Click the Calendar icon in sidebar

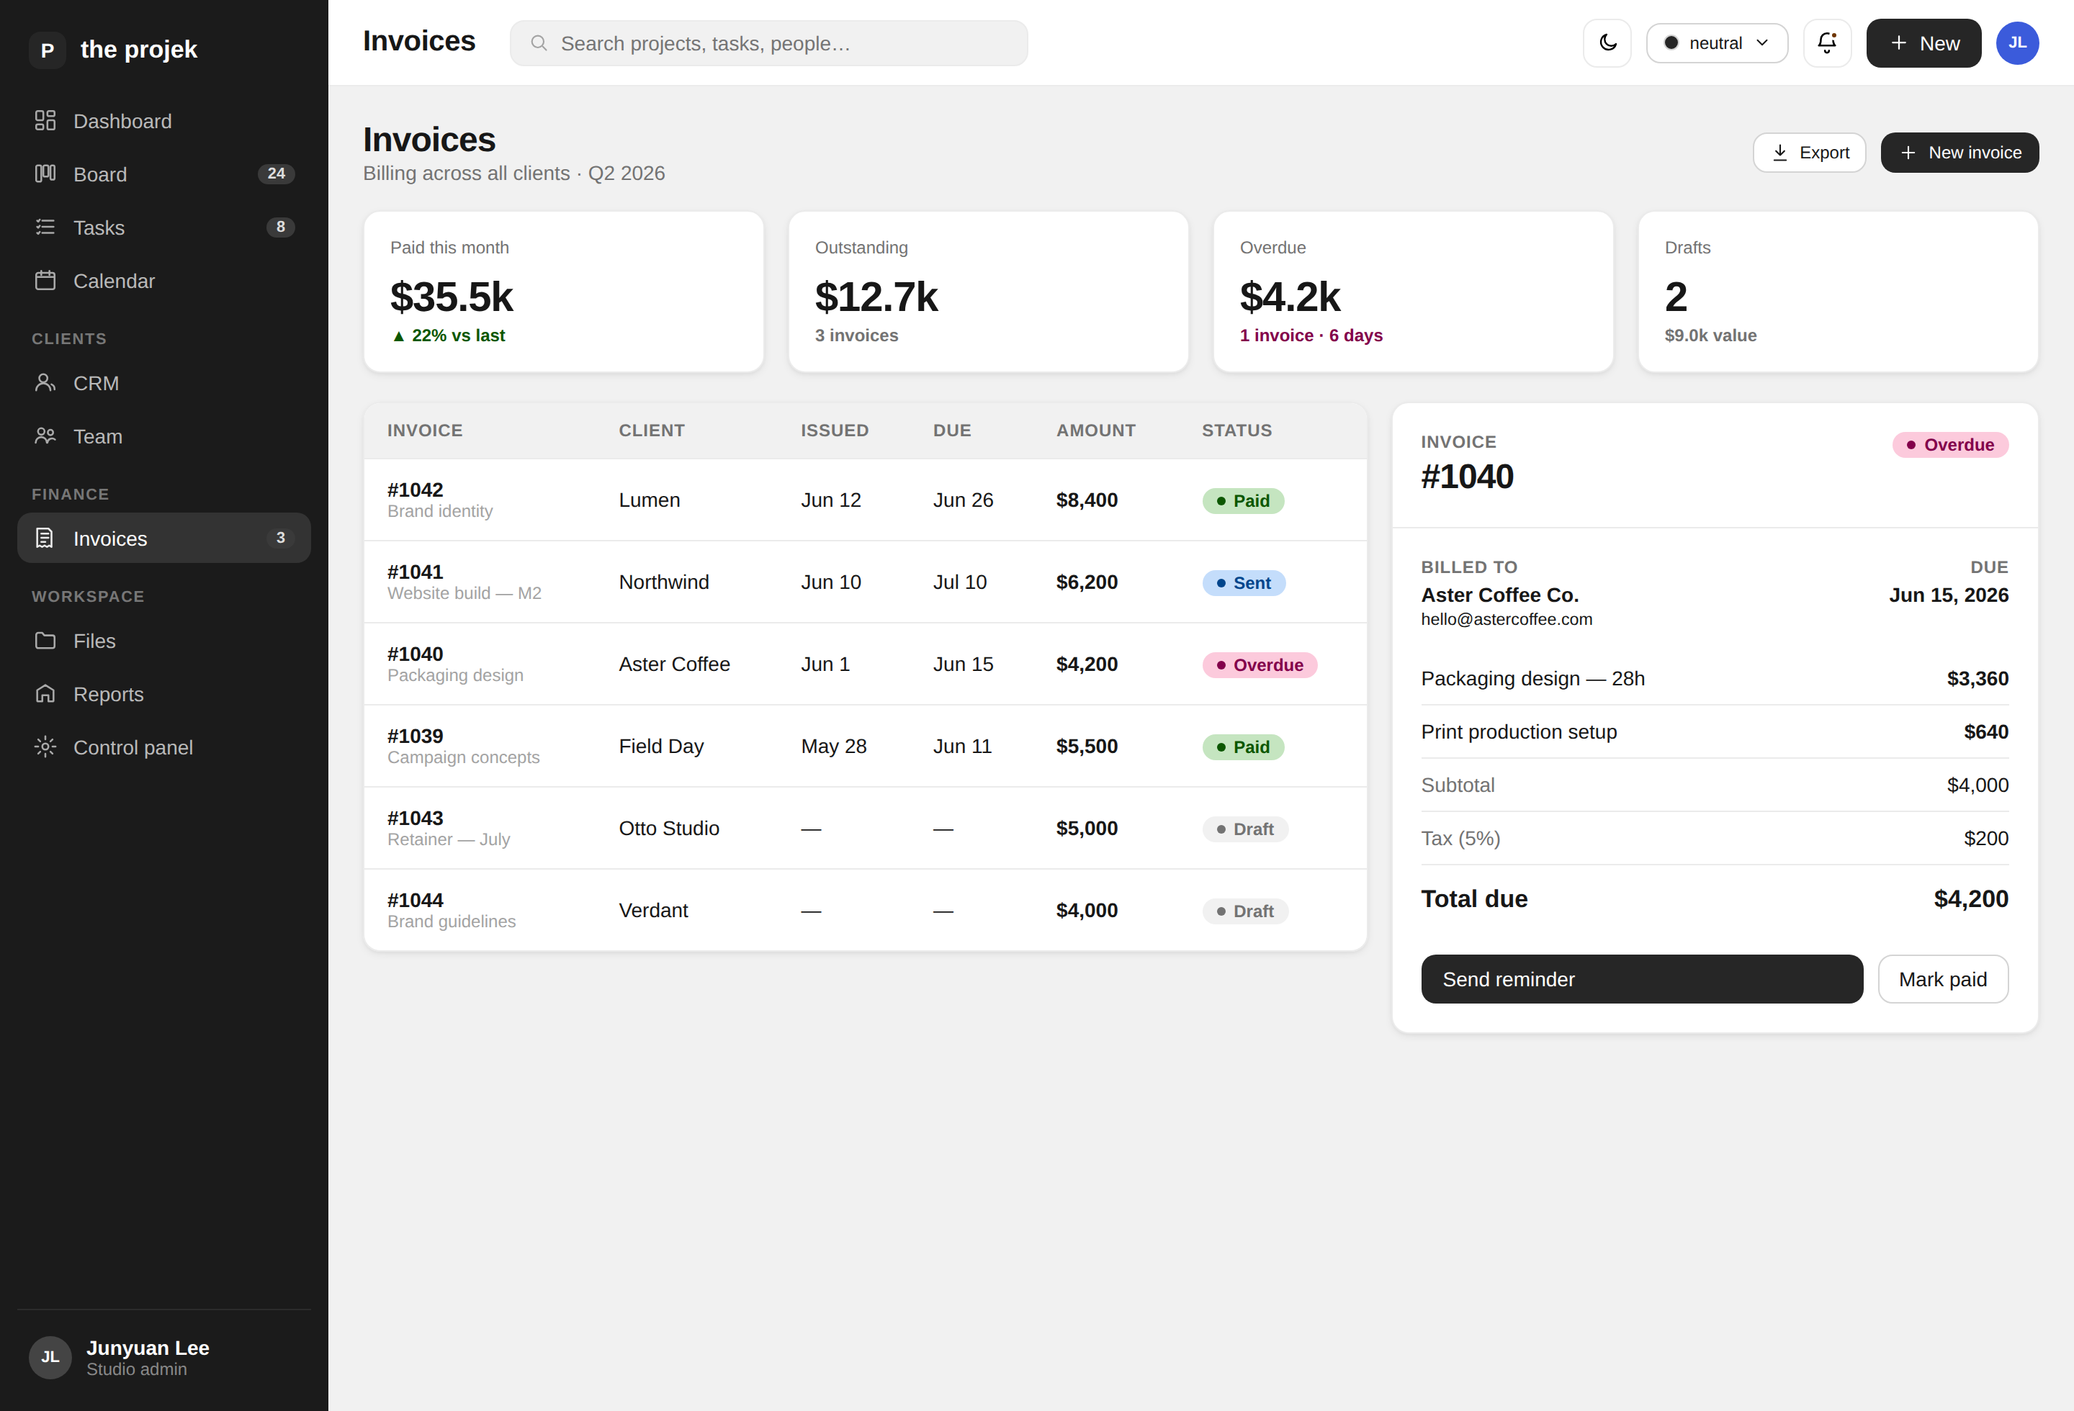pos(45,281)
